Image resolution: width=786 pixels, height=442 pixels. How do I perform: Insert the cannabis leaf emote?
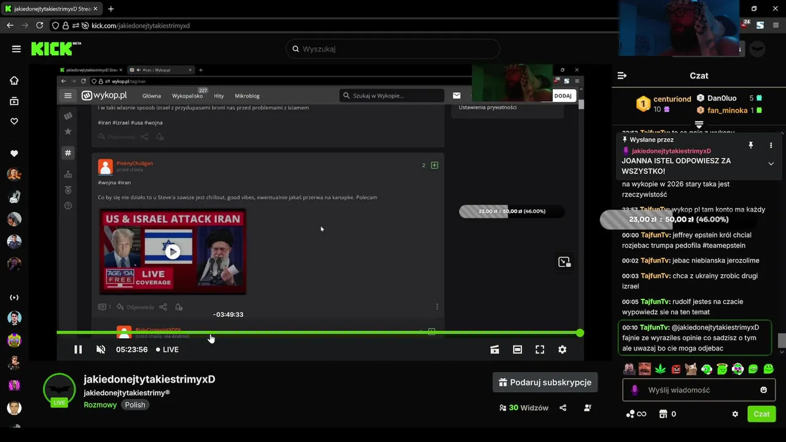coord(660,369)
